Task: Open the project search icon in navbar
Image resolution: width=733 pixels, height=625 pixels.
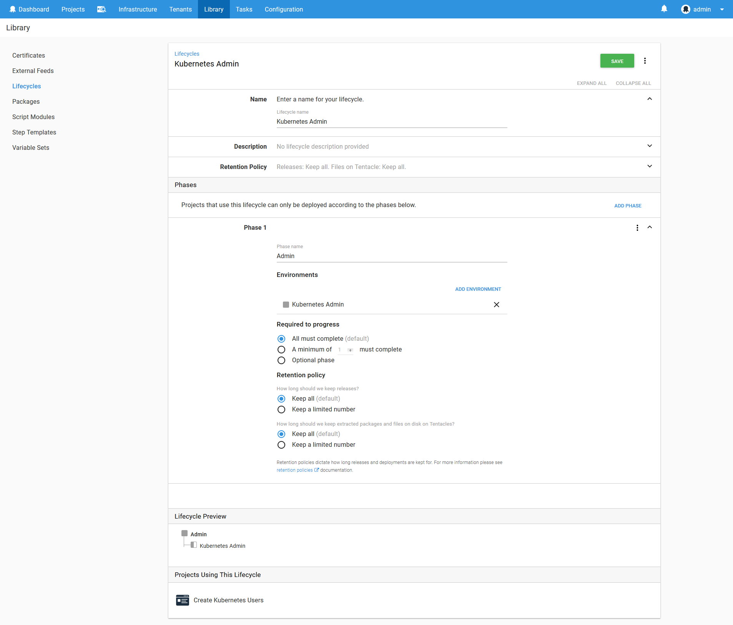Action: click(x=101, y=9)
